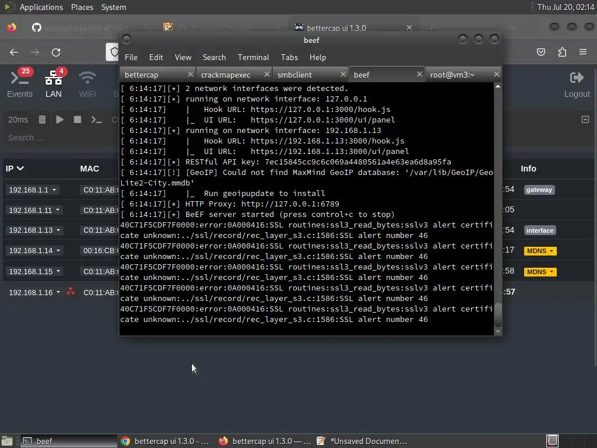Expand dropdown for 192.168.1.13
The height and width of the screenshot is (448, 597).
(58, 230)
